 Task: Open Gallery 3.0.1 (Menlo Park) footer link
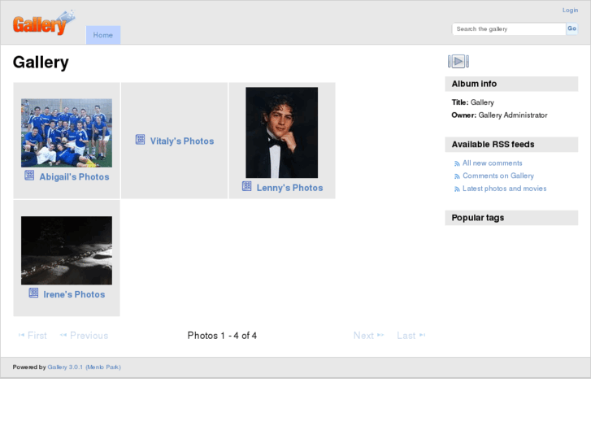point(84,367)
